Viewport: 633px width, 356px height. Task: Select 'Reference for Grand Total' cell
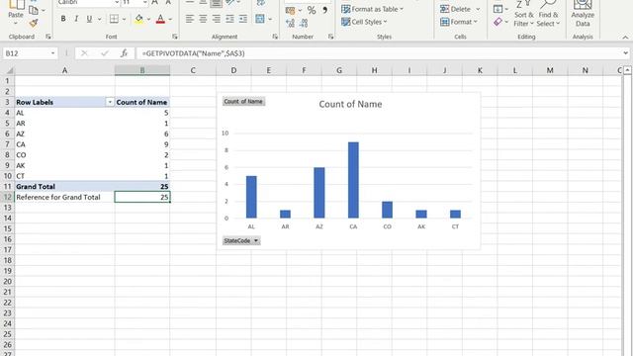point(64,197)
